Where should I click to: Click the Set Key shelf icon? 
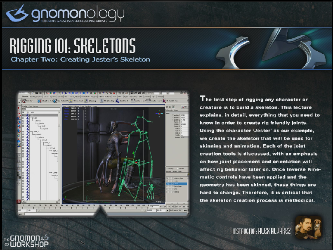[24, 101]
